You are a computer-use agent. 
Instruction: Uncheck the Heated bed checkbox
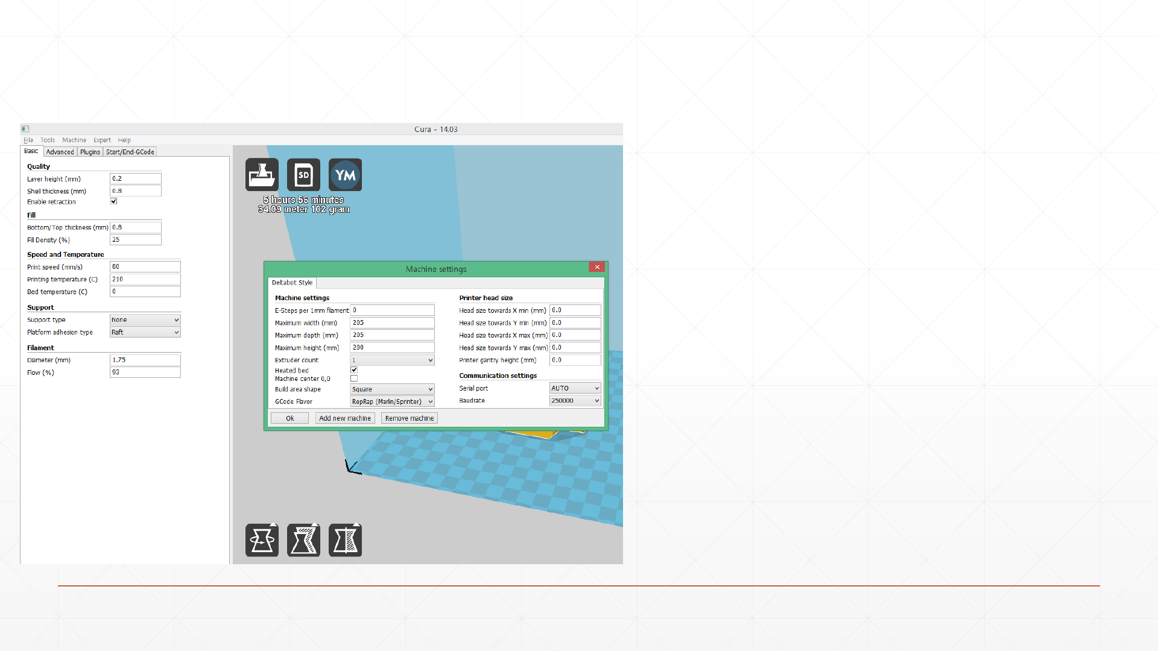pyautogui.click(x=354, y=370)
